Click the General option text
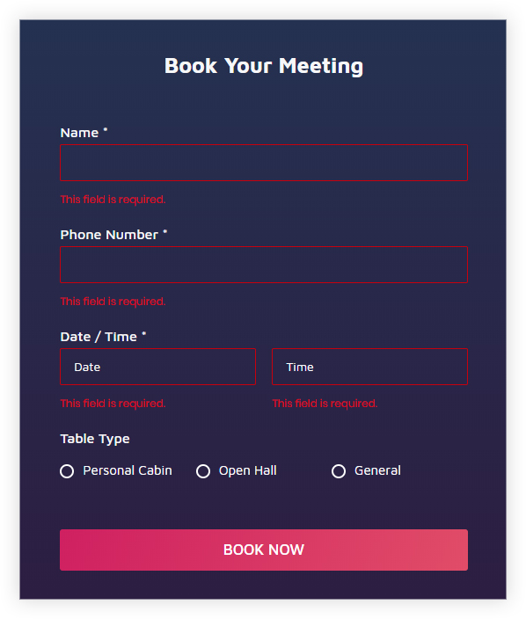This screenshot has height=619, width=526. pos(377,470)
